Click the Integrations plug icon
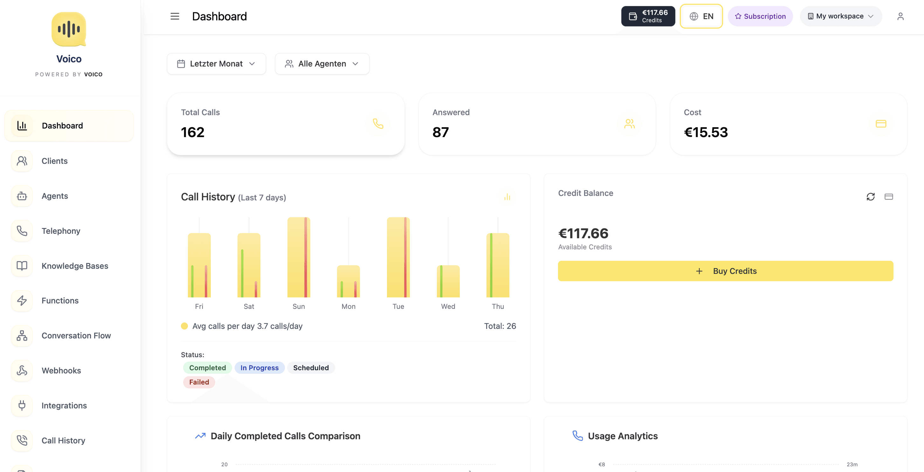This screenshot has height=472, width=924. pos(22,405)
